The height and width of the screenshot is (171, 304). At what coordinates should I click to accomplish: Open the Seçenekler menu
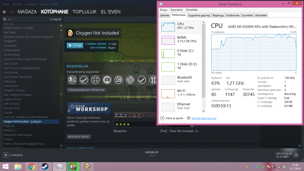point(176,10)
